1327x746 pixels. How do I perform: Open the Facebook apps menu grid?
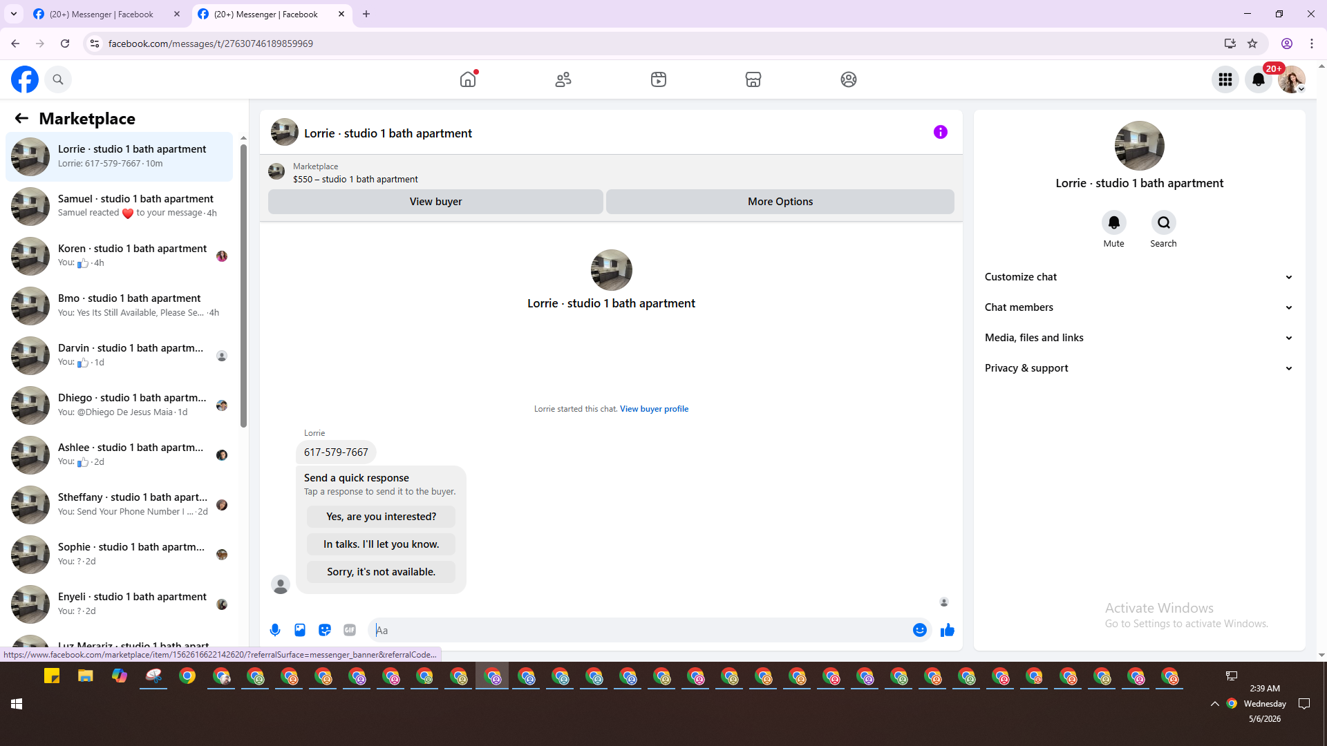point(1225,79)
